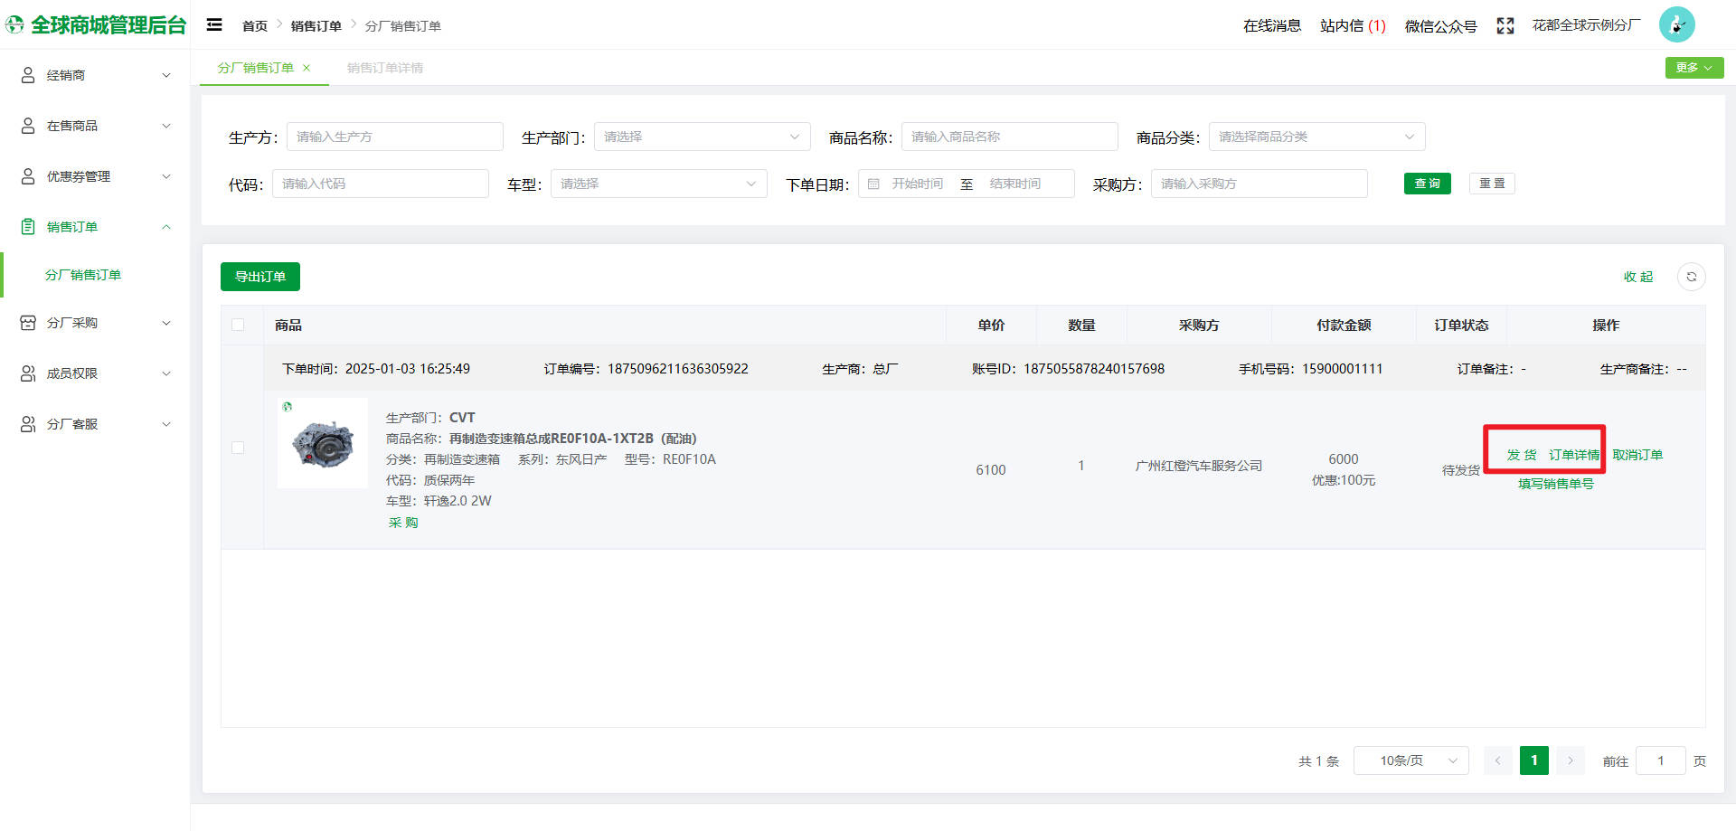The width and height of the screenshot is (1736, 831).
Task: Open the calendar icon in 下单日期
Action: [x=873, y=184]
